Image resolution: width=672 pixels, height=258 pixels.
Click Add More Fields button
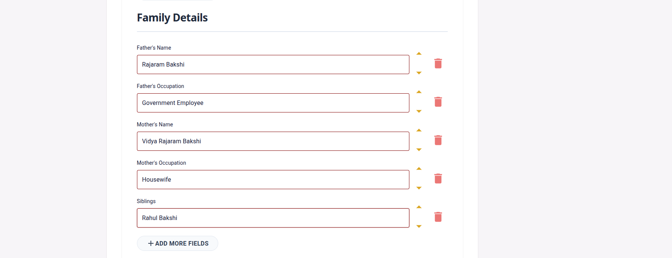tap(178, 243)
